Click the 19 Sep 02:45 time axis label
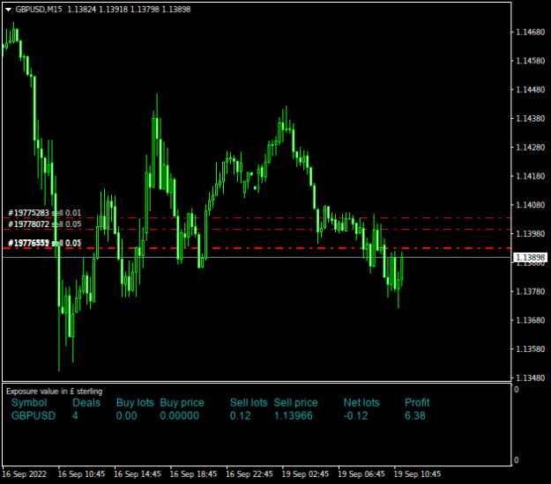551x484 pixels. tap(305, 474)
